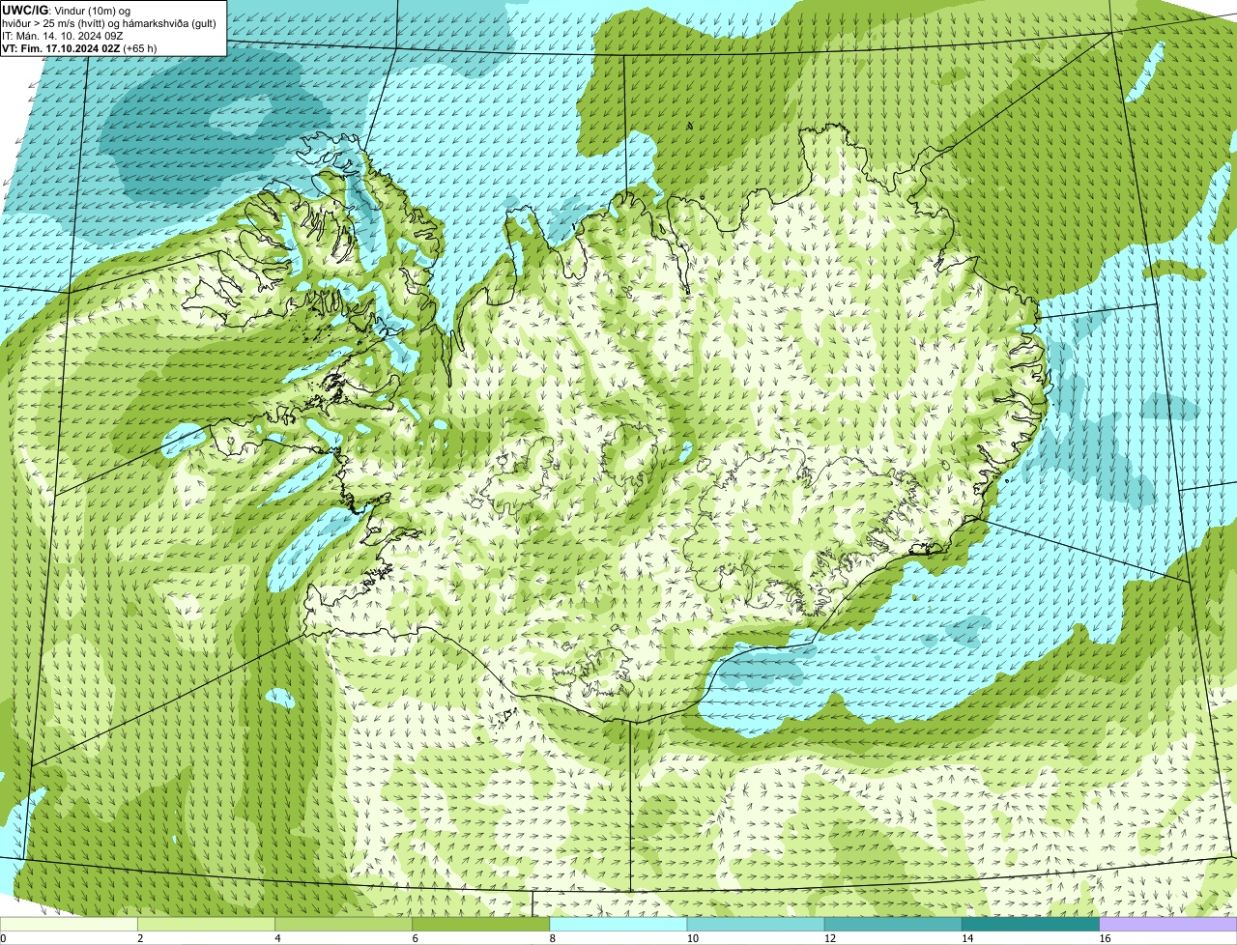
Task: Click the '6' label on the color scale
Action: pyautogui.click(x=415, y=938)
